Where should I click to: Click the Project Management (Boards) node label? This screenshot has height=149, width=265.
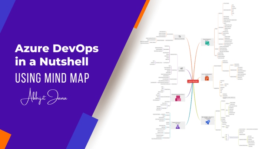click(x=207, y=40)
